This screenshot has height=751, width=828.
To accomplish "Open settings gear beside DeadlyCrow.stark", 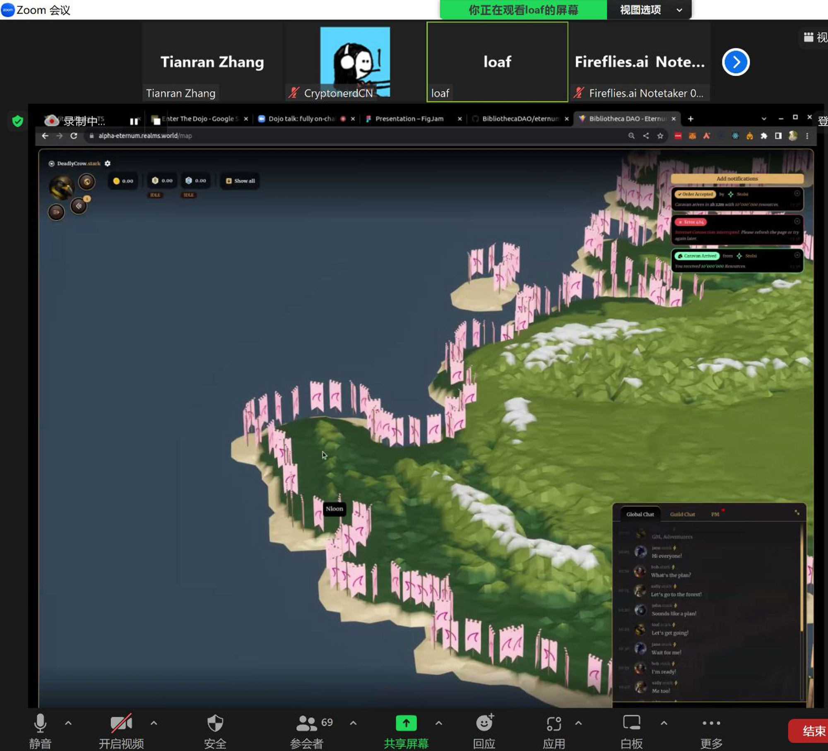I will coord(108,164).
